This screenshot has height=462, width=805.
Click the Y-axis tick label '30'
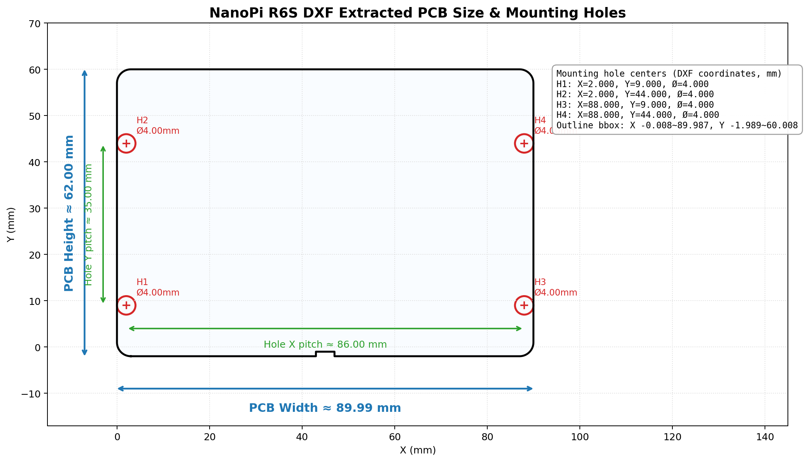pyautogui.click(x=35, y=208)
